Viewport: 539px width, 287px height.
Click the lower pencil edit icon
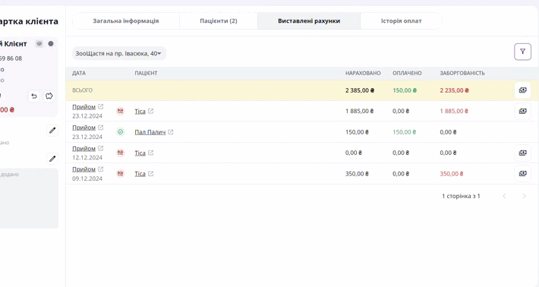(x=52, y=159)
